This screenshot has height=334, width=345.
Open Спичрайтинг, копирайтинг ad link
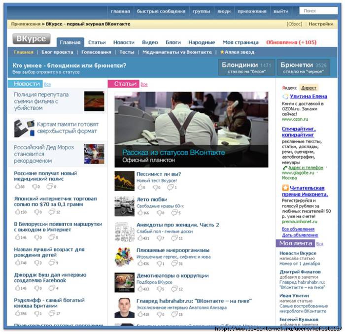pyautogui.click(x=299, y=132)
